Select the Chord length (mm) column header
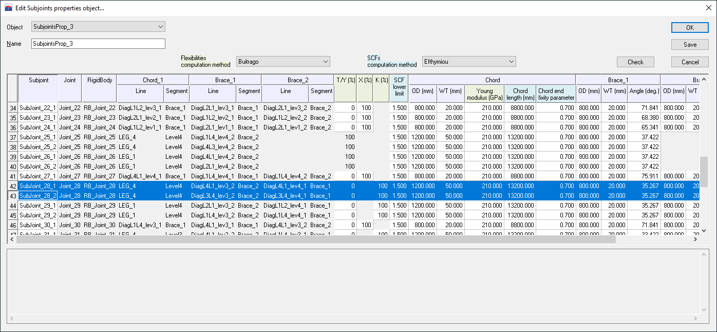This screenshot has width=717, height=332. [x=520, y=94]
